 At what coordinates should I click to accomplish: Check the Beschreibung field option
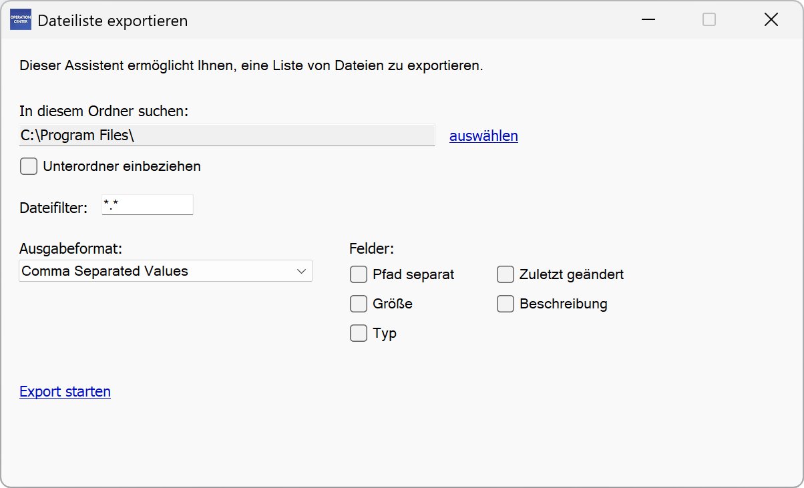(506, 304)
